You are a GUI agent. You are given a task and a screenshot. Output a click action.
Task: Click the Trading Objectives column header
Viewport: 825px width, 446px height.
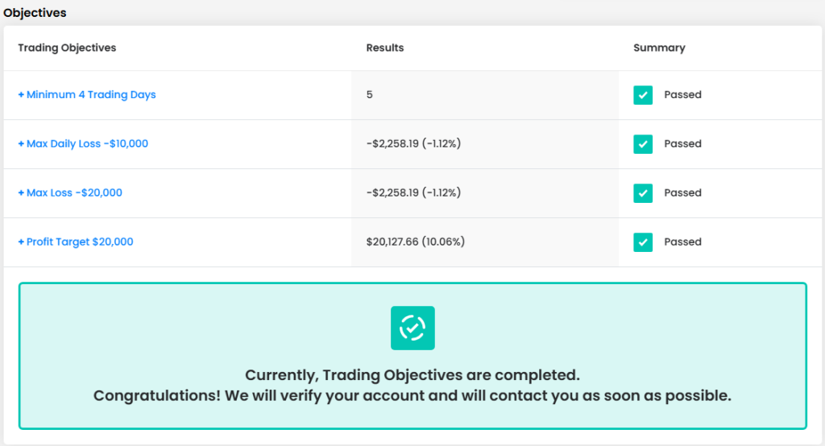(x=67, y=47)
